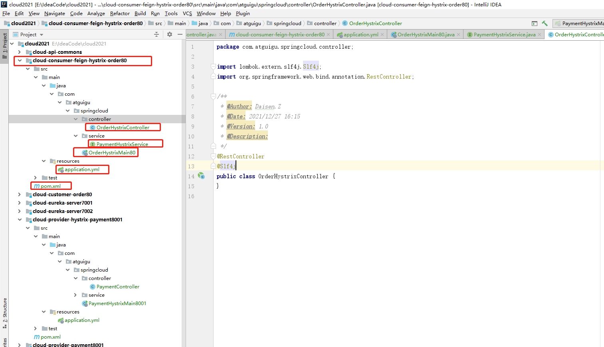Image resolution: width=604 pixels, height=347 pixels.
Task: Open the Refactor menu
Action: point(120,14)
